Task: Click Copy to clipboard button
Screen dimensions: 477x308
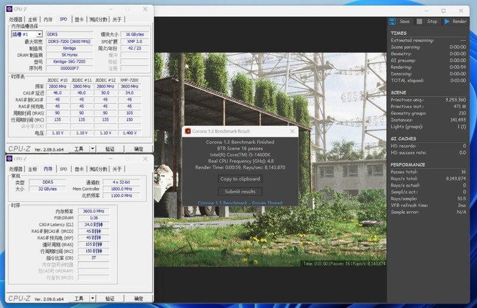Action: click(x=240, y=178)
